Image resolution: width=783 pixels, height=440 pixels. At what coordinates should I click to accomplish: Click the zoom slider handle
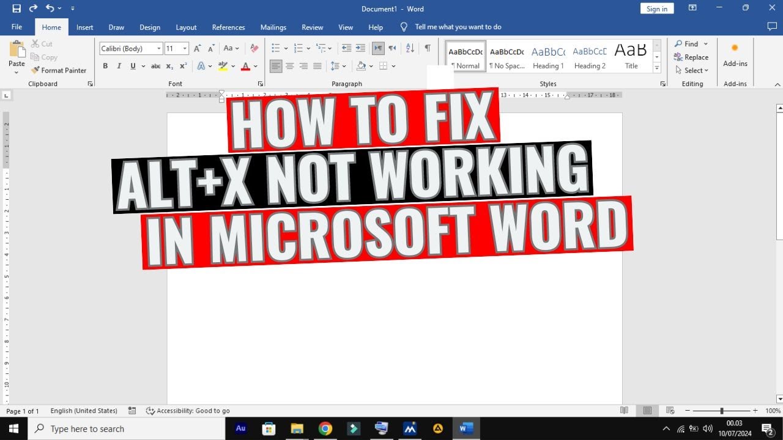point(722,411)
